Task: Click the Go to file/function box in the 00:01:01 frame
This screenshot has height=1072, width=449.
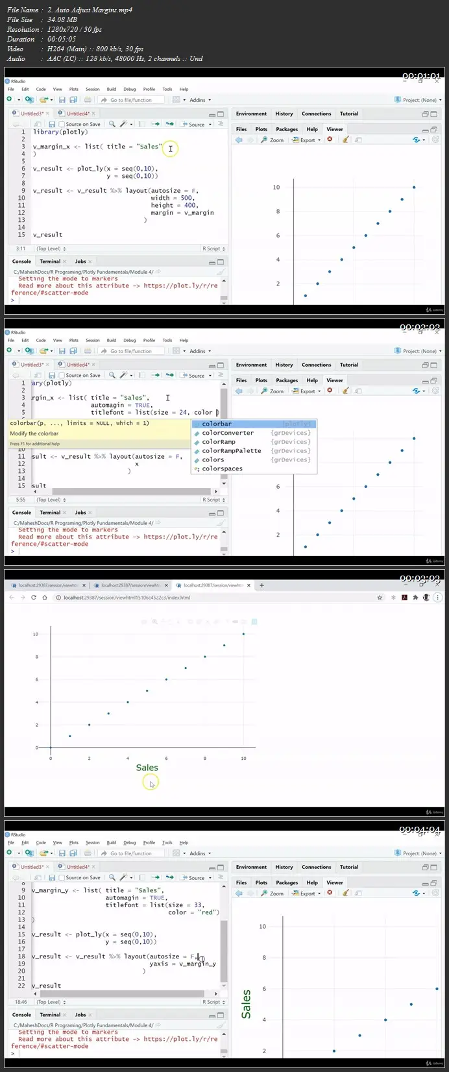Action: click(x=130, y=100)
